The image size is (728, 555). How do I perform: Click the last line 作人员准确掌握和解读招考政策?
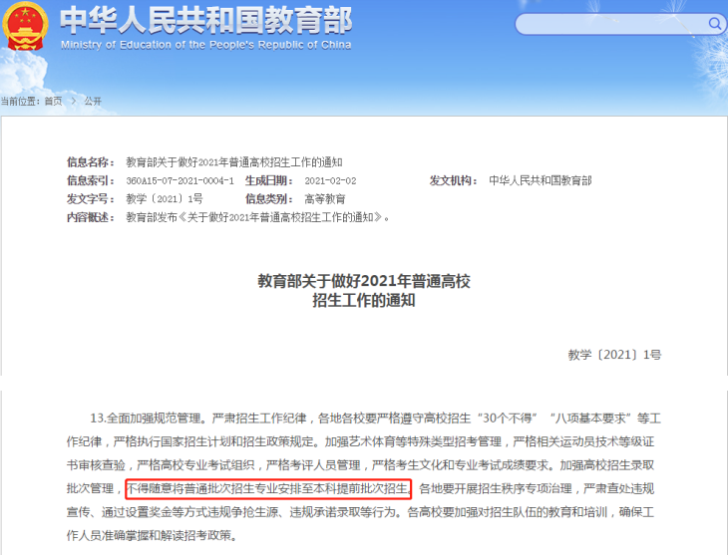(152, 535)
